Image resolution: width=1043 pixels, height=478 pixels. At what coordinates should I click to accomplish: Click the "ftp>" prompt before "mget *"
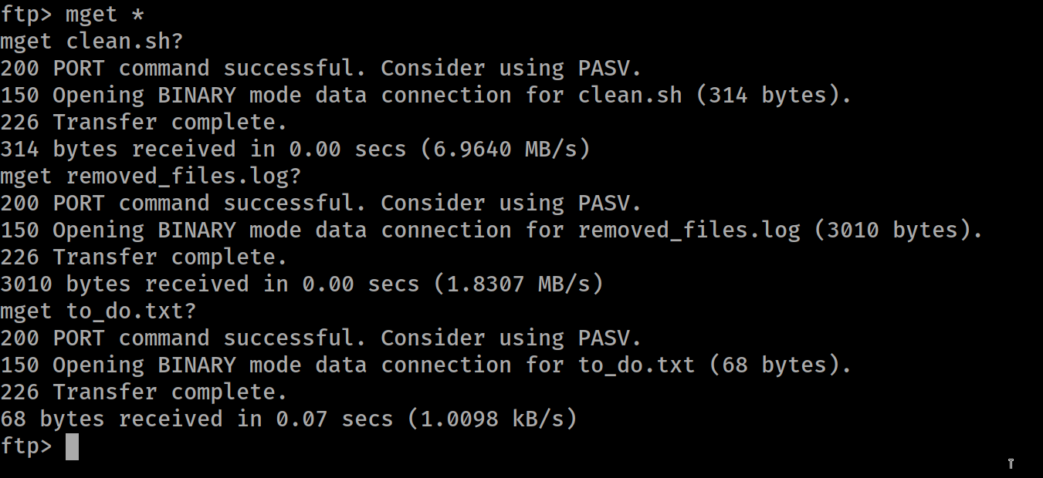click(x=26, y=15)
